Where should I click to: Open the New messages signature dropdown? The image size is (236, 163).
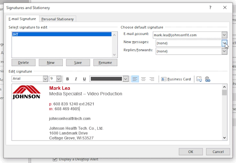(x=224, y=43)
